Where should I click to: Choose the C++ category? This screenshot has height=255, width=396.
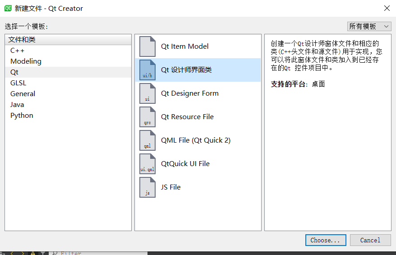(68, 51)
